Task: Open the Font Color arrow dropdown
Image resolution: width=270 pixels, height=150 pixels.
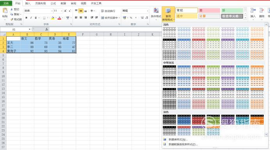Action: [x=62, y=18]
